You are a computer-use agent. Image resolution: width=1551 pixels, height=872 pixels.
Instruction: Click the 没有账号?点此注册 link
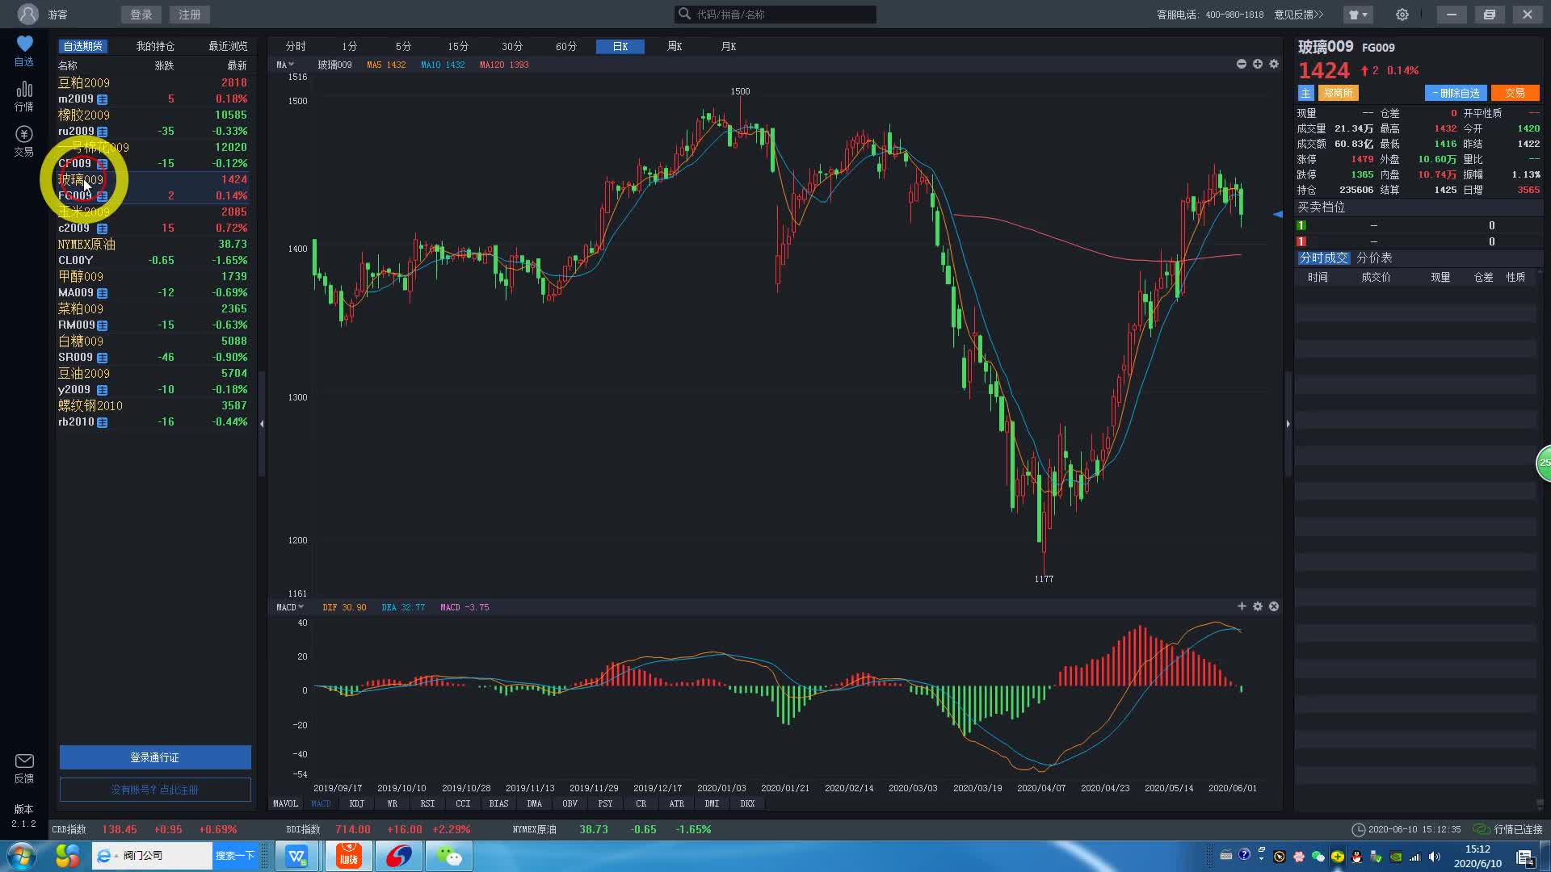(x=155, y=790)
